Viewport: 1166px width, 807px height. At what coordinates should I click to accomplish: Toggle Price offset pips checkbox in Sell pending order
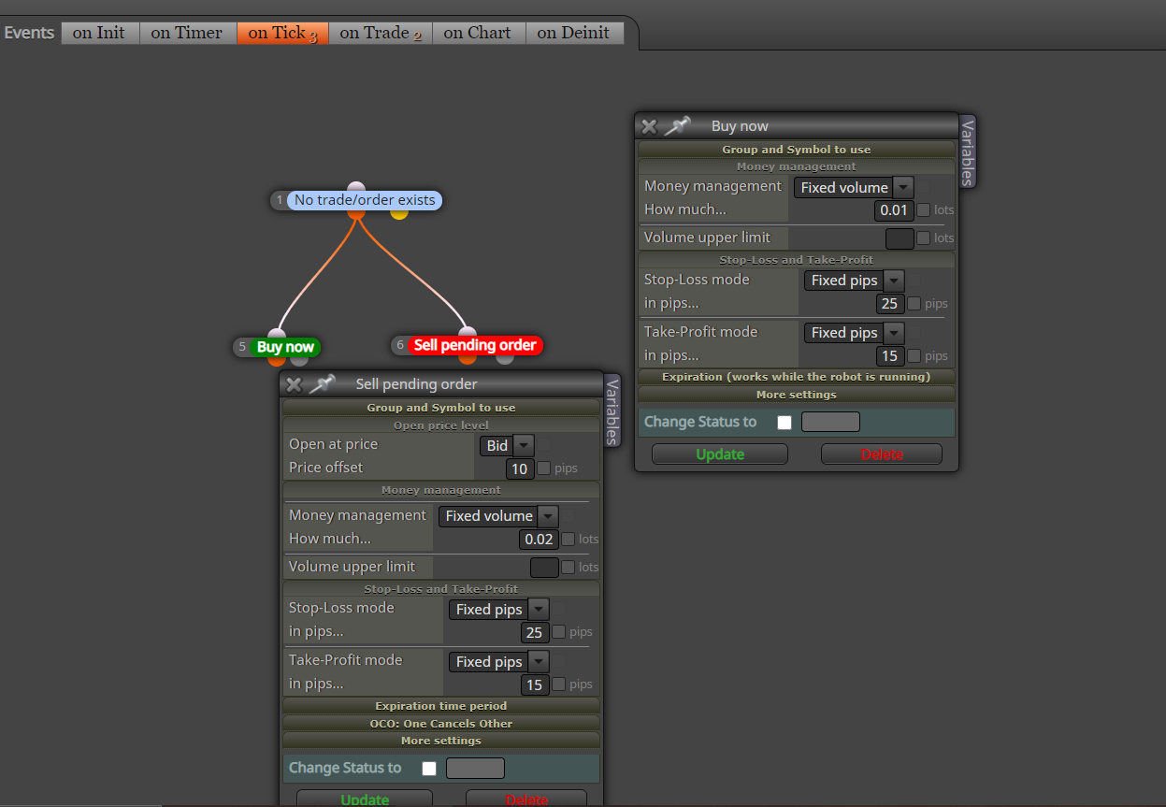point(543,468)
